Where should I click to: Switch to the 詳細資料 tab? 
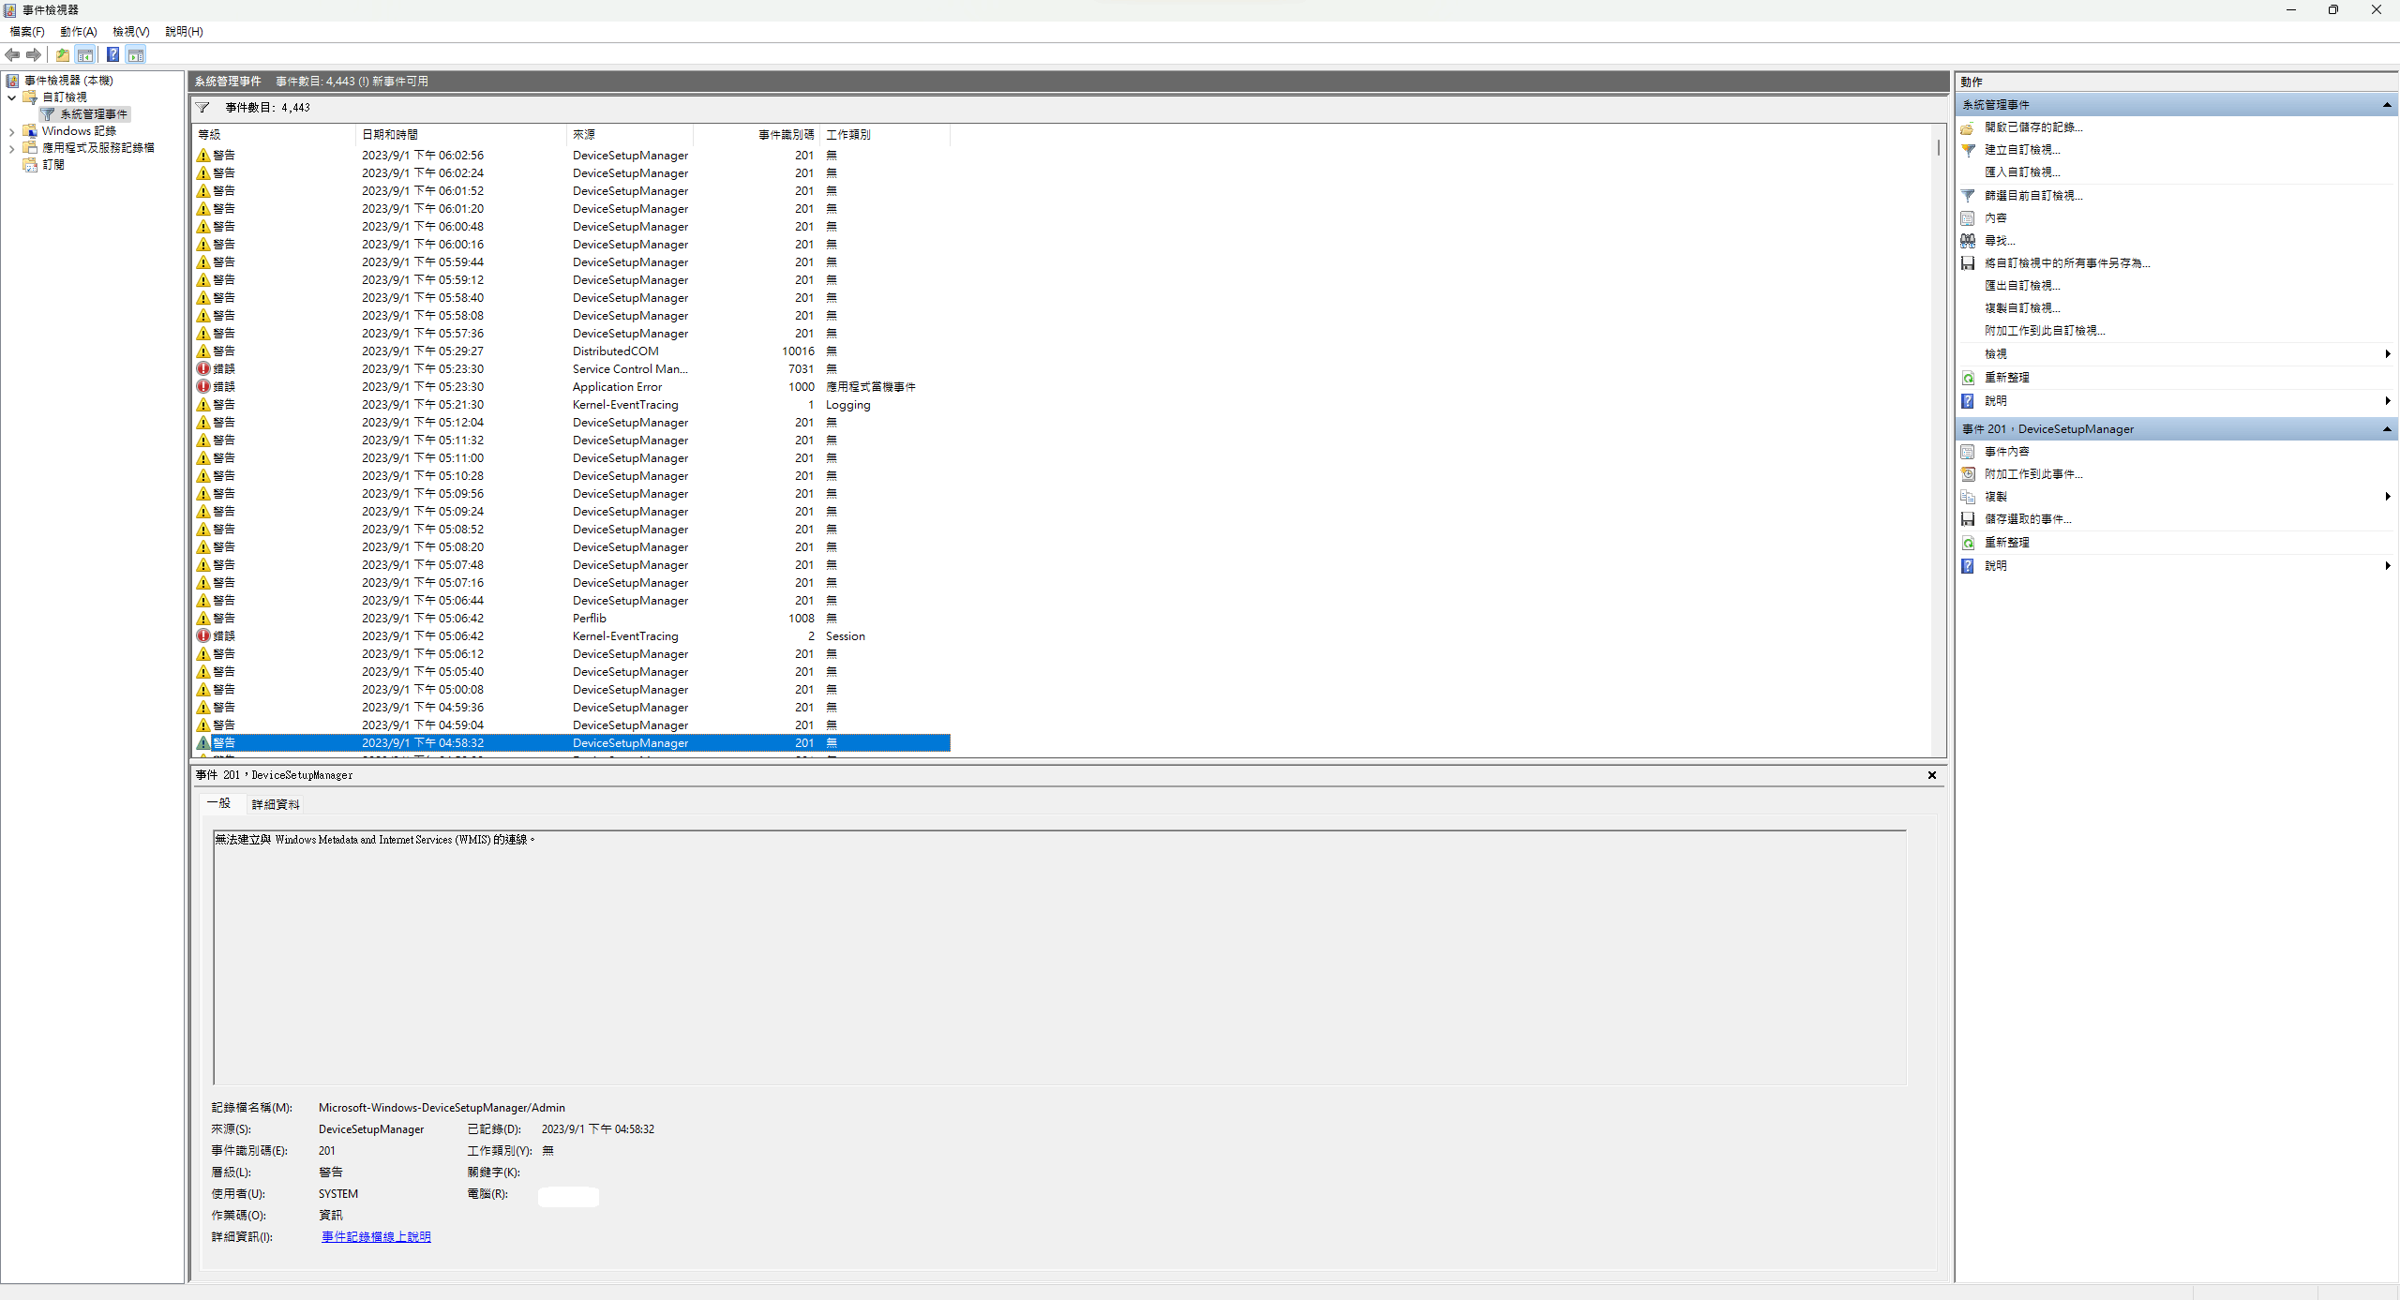coord(276,804)
